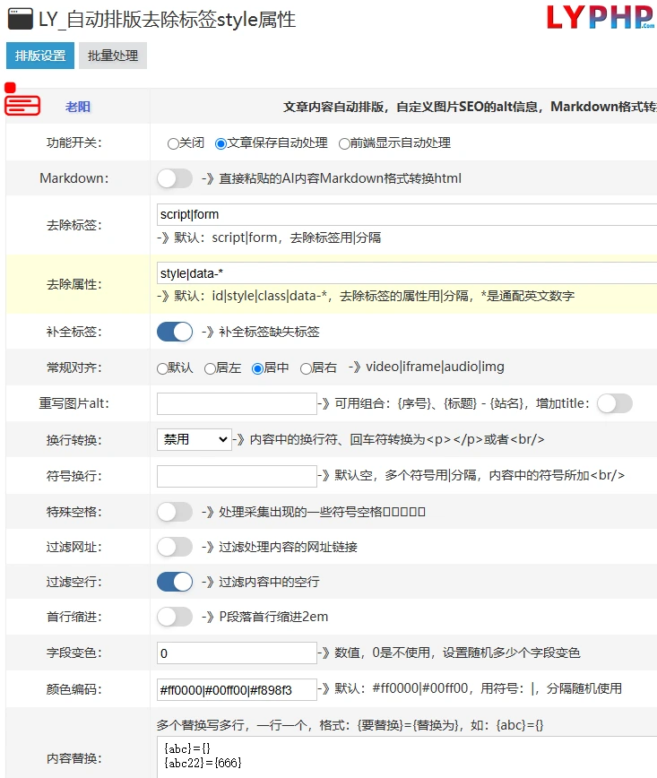
Task: Click the red list icon beside 老阳
Action: tap(22, 99)
